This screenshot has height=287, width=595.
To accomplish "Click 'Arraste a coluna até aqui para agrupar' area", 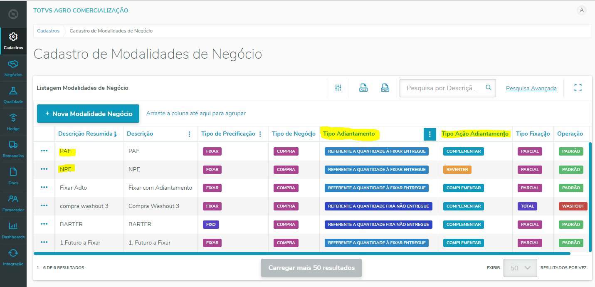I will tap(196, 113).
